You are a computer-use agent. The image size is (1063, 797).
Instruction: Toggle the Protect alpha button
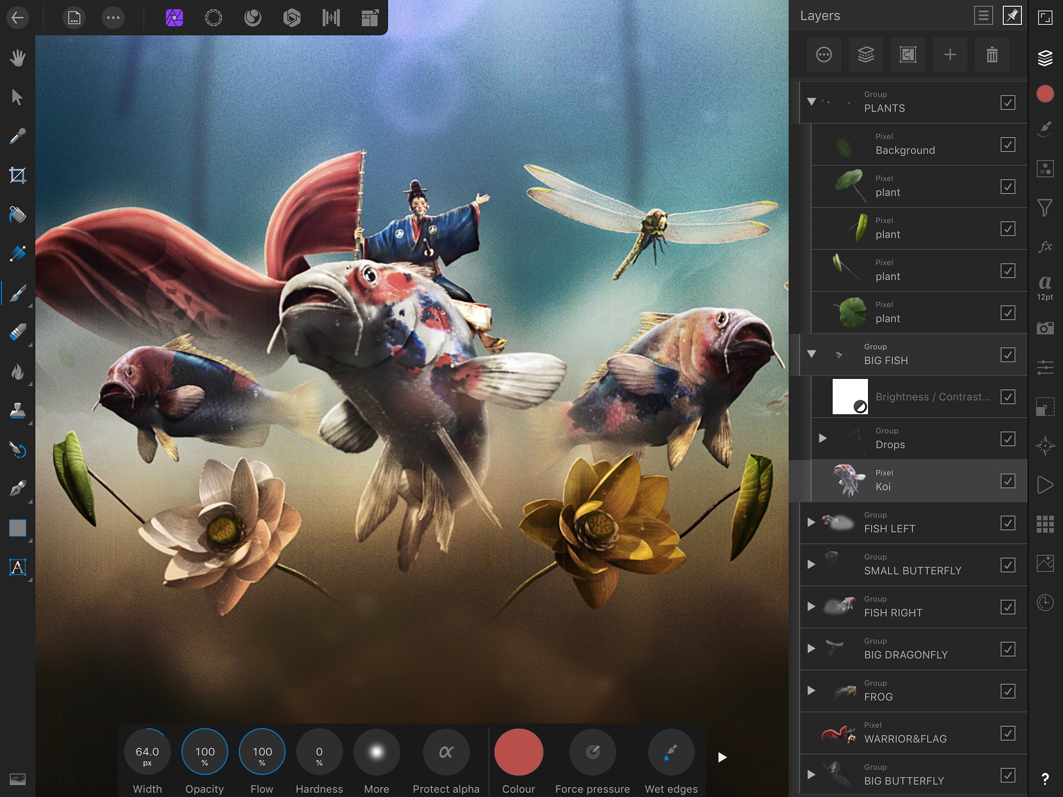446,752
